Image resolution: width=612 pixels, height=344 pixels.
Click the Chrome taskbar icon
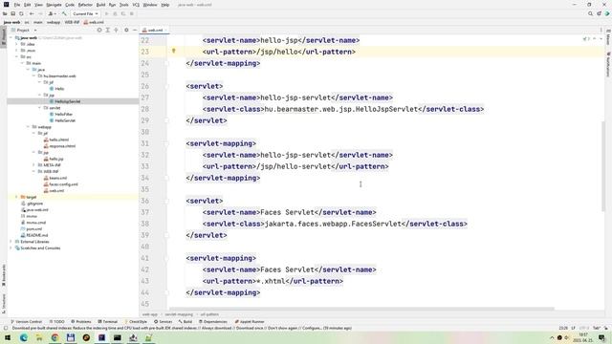(55, 337)
